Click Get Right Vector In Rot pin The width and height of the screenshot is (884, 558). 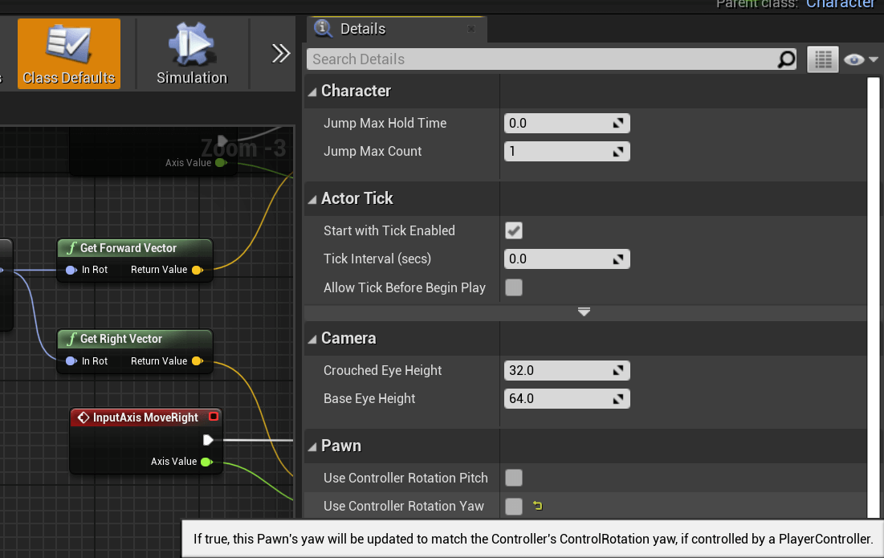tap(71, 361)
